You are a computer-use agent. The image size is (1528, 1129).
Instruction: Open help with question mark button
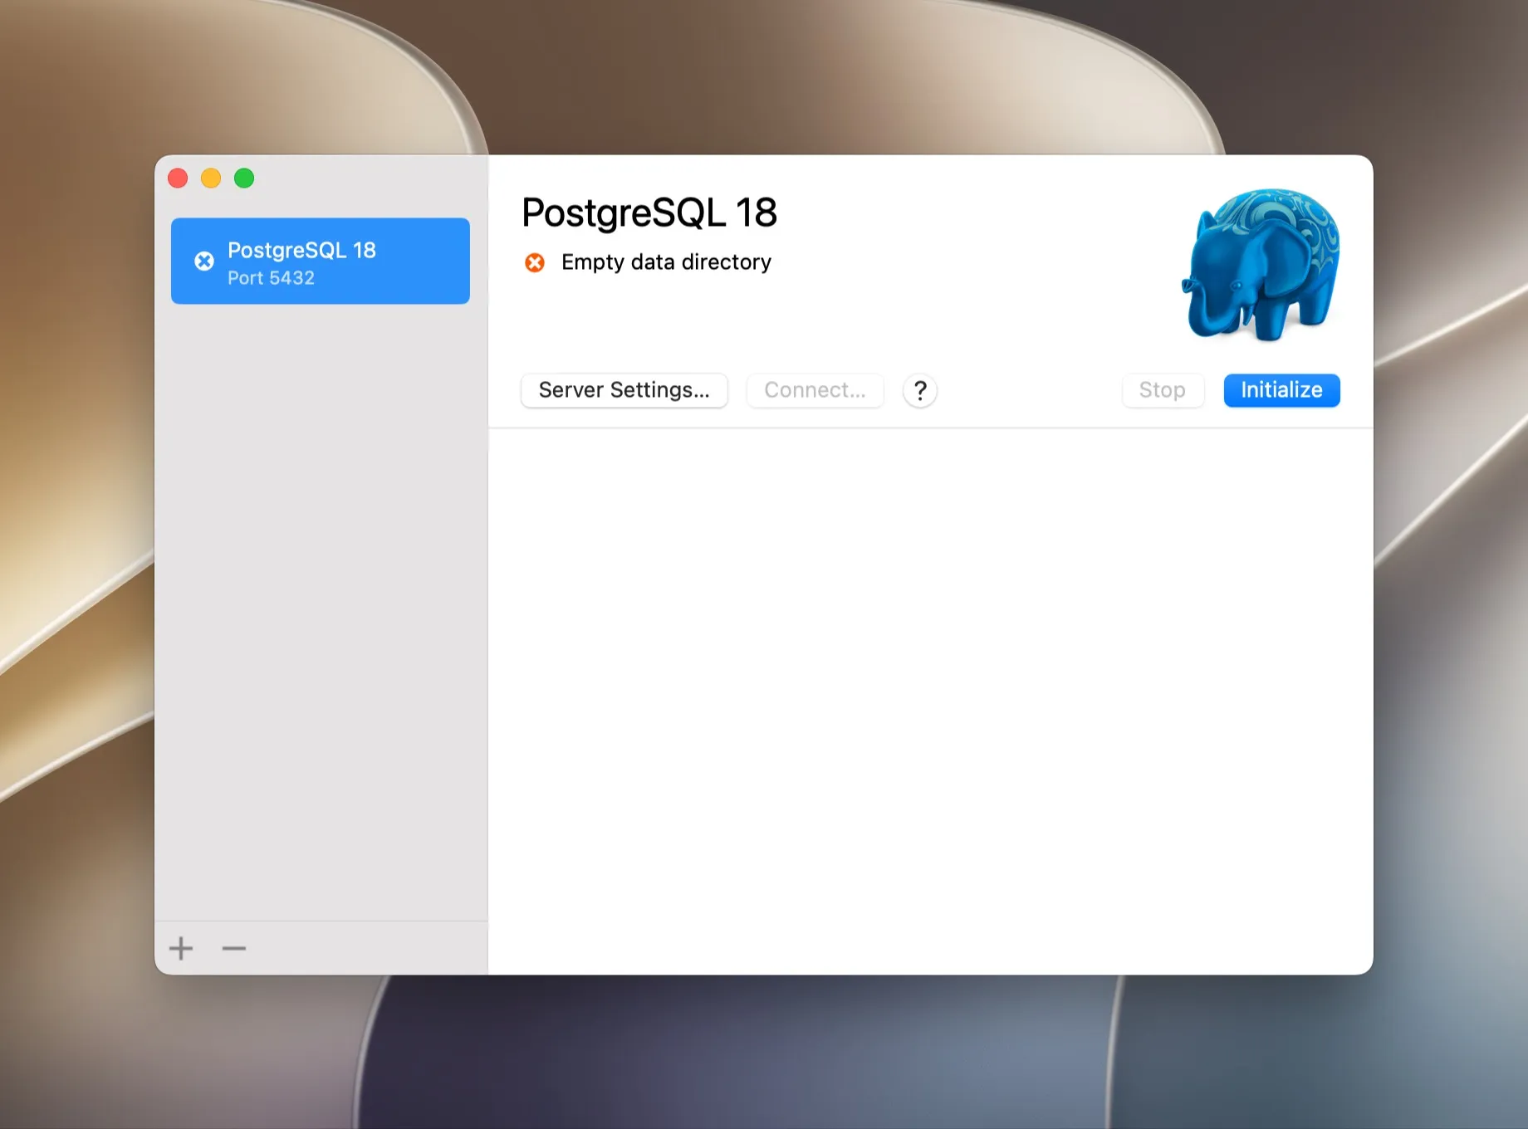[x=920, y=390]
